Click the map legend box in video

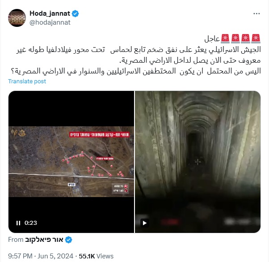pyautogui.click(x=120, y=189)
